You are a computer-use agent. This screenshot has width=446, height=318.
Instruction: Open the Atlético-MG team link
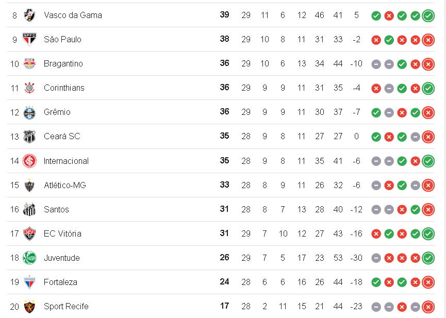pyautogui.click(x=64, y=185)
